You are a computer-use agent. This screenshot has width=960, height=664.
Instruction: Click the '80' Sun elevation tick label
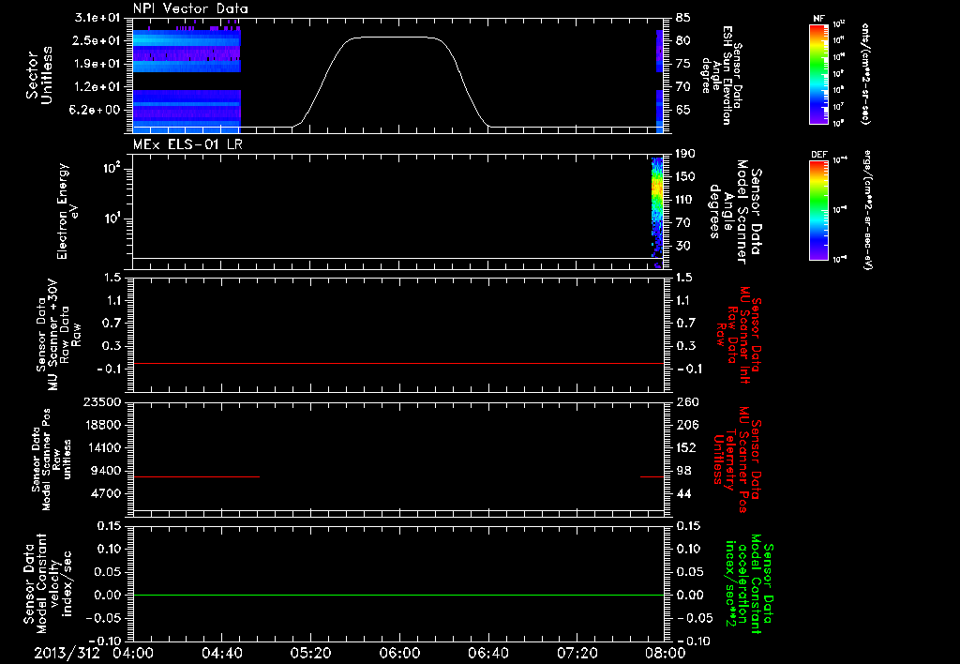pos(683,40)
